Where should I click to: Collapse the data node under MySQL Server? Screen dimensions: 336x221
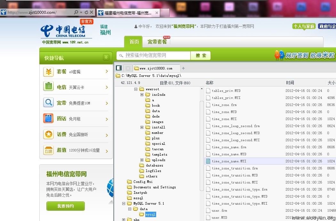(130, 209)
